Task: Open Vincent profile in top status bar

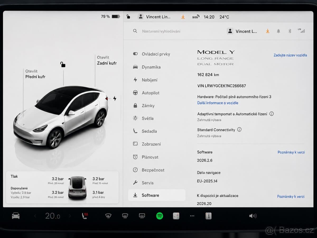Action: [x=154, y=17]
